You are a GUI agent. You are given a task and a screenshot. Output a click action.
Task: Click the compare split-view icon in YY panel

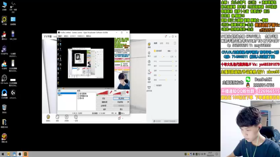point(175,43)
